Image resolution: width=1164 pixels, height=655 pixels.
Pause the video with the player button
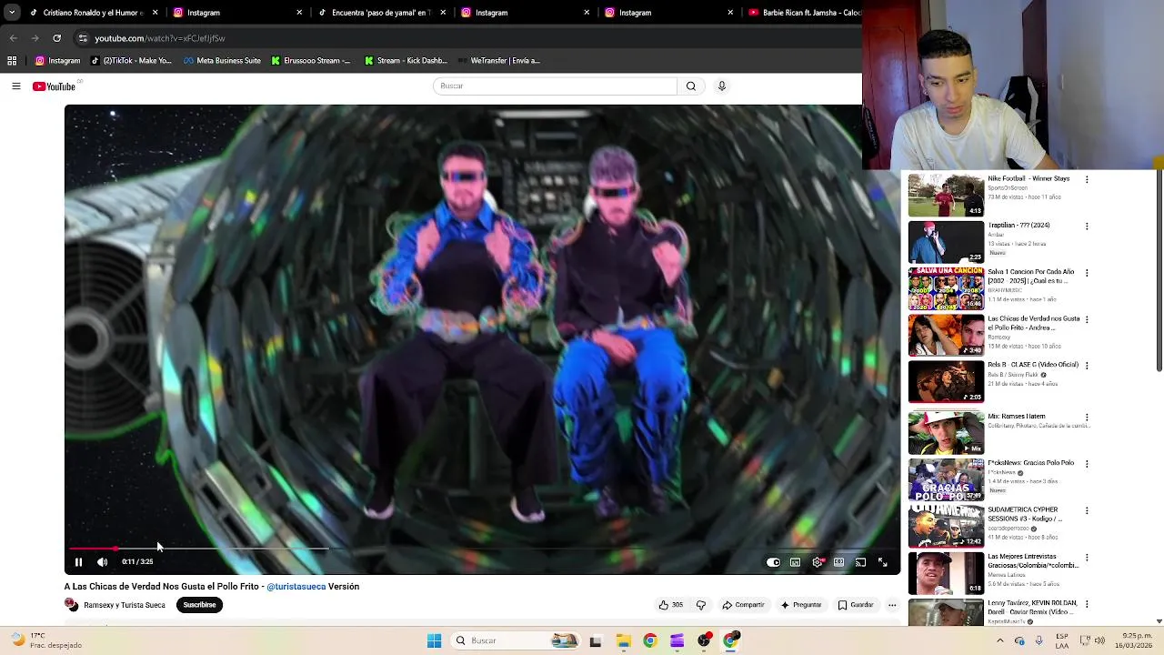(x=78, y=562)
